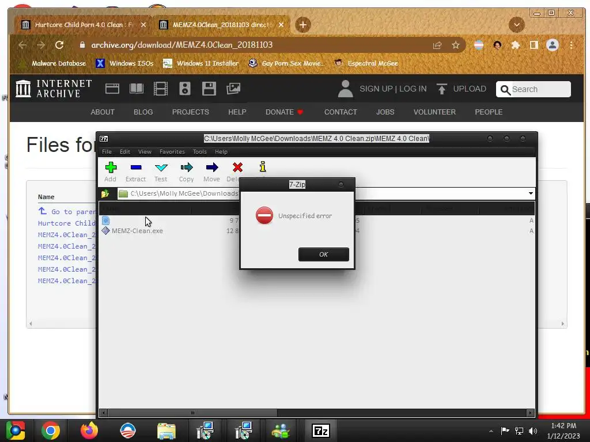Click the Go to parent directory link
This screenshot has width=590, height=442.
(67, 212)
